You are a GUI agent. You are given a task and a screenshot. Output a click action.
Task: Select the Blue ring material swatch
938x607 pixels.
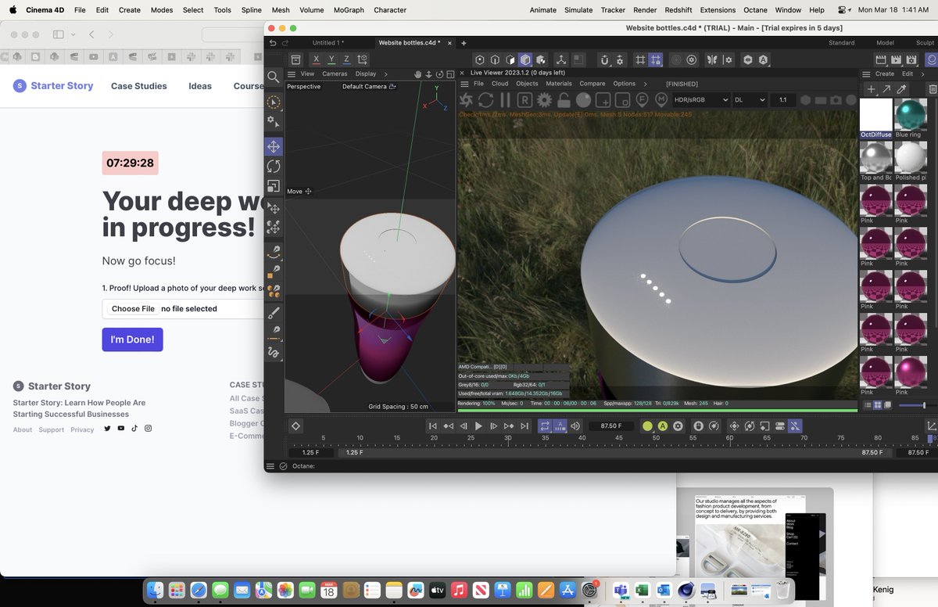pyautogui.click(x=911, y=115)
